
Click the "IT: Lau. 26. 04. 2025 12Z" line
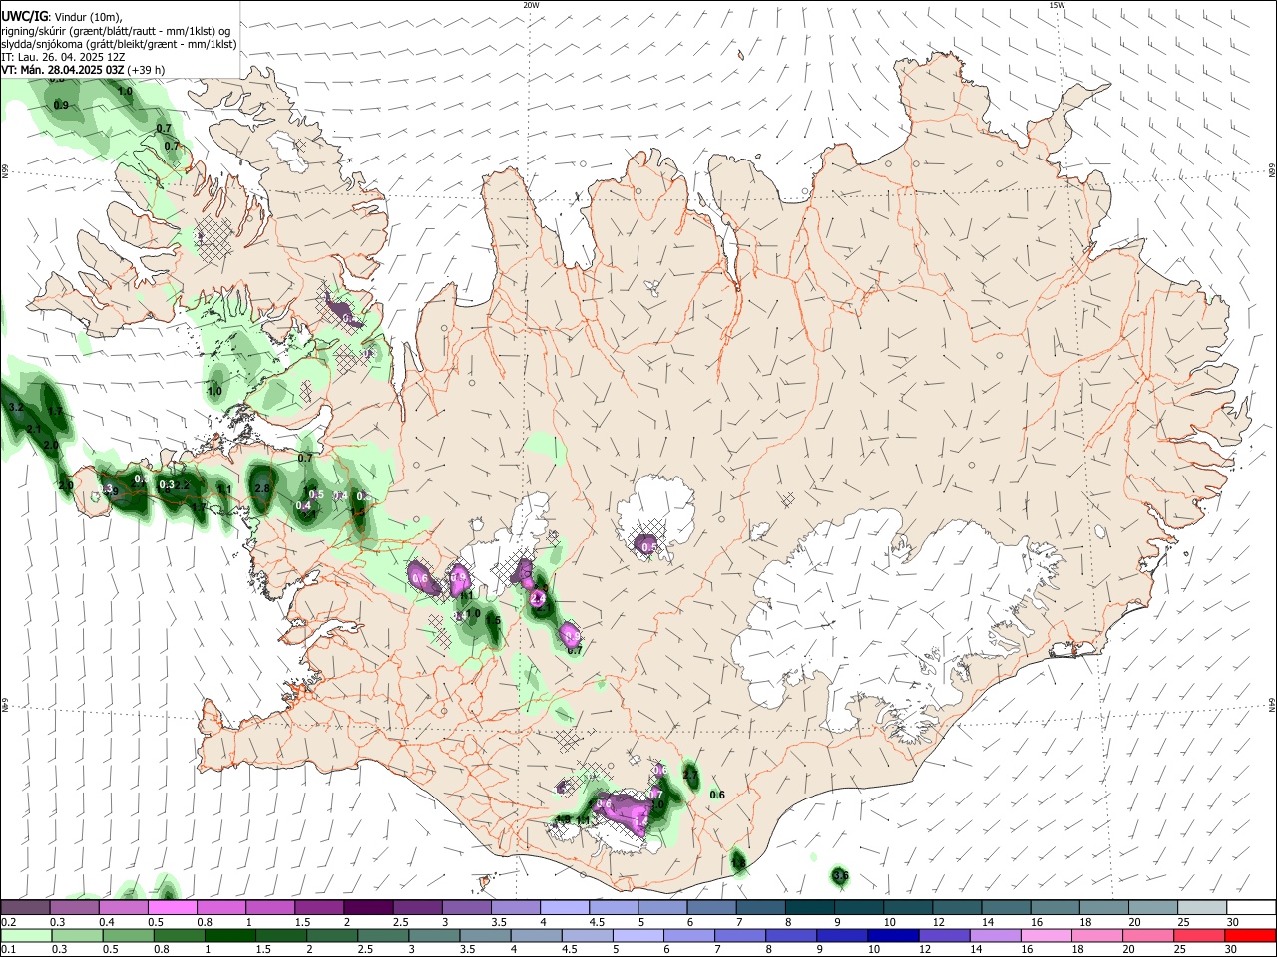click(62, 57)
